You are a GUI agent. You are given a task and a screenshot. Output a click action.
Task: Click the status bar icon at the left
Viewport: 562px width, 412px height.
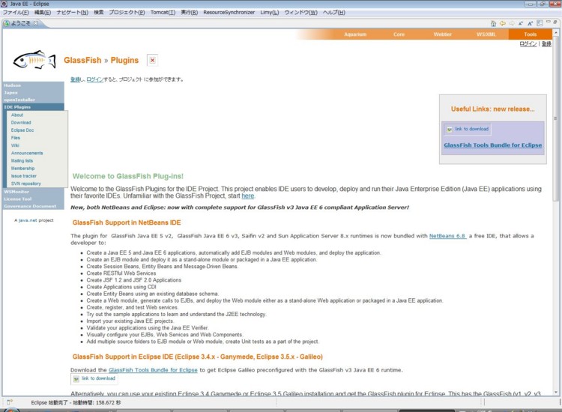[x=10, y=402]
